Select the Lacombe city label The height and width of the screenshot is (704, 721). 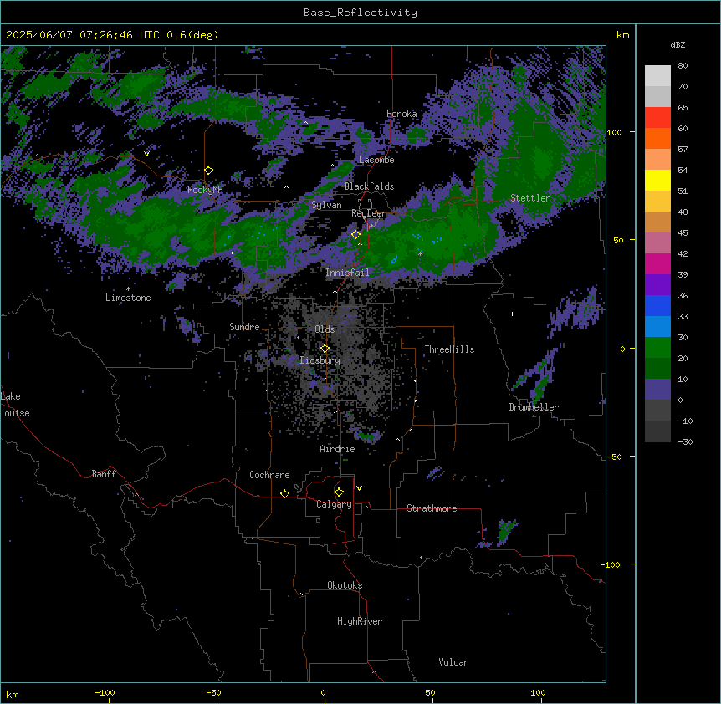coord(376,160)
